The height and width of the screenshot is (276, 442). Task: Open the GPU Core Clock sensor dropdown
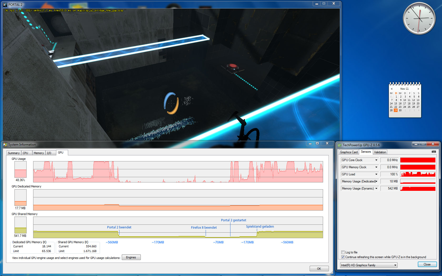(376, 160)
